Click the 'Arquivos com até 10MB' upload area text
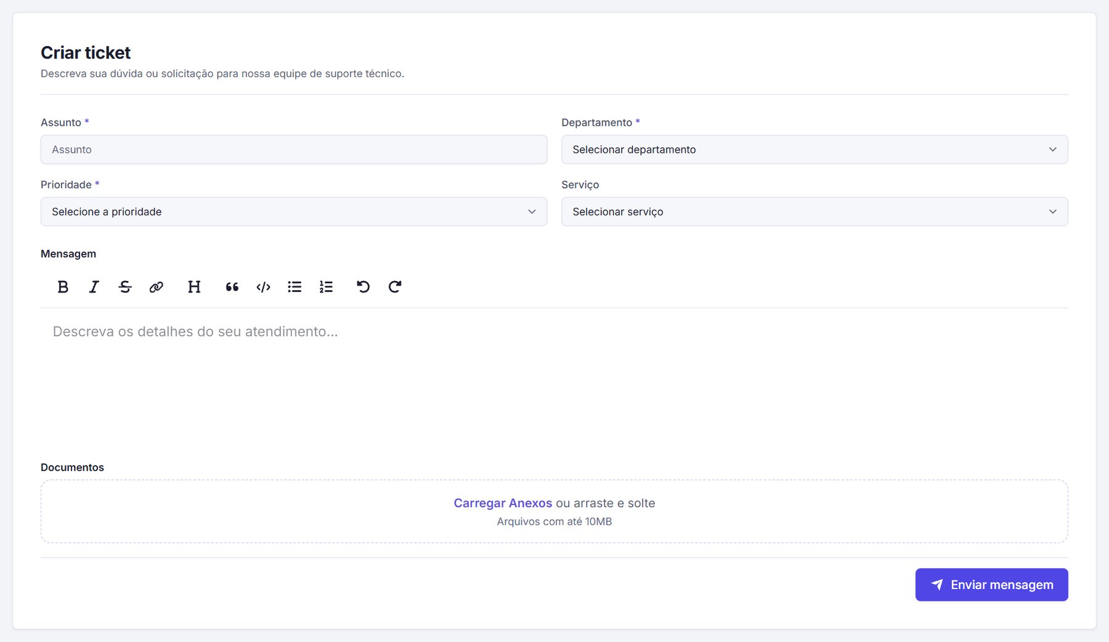1109x642 pixels. pos(554,521)
